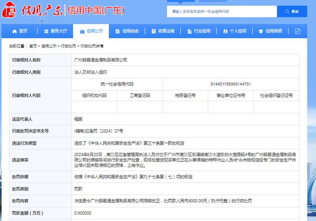The image size is (316, 221).
Task: Open the 服务大厅 navigation tab
Action: 55,31
